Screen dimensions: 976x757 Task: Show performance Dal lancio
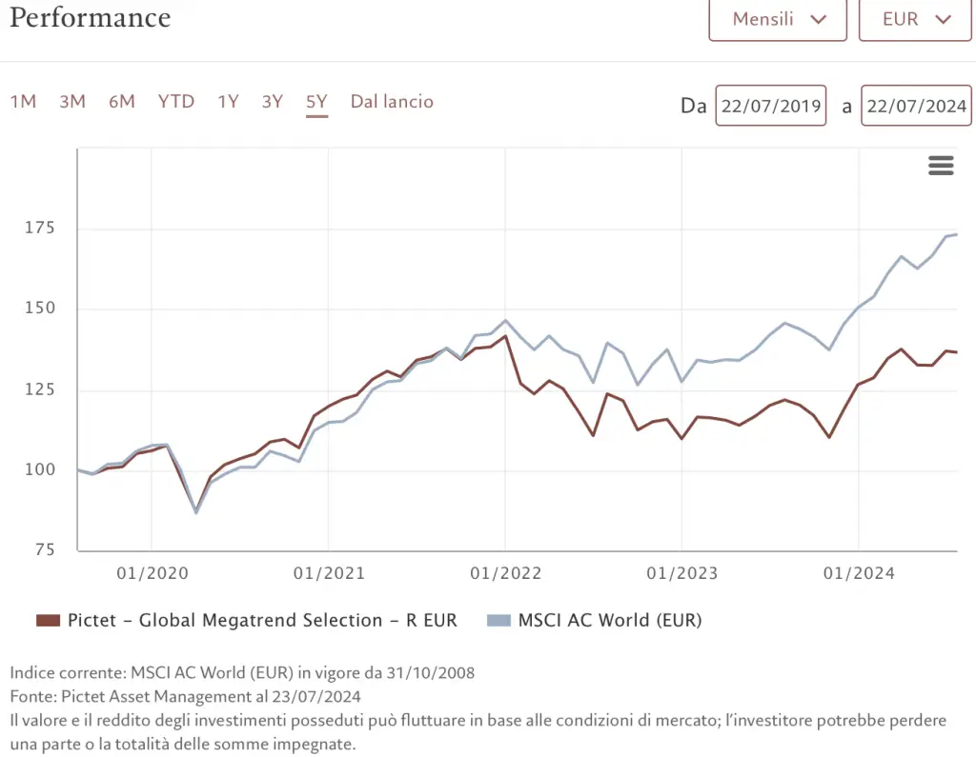point(392,102)
